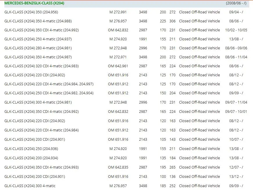Click 220 CDI (204.902) model in 125 kW row
253x190 pixels.
[x=35, y=75]
